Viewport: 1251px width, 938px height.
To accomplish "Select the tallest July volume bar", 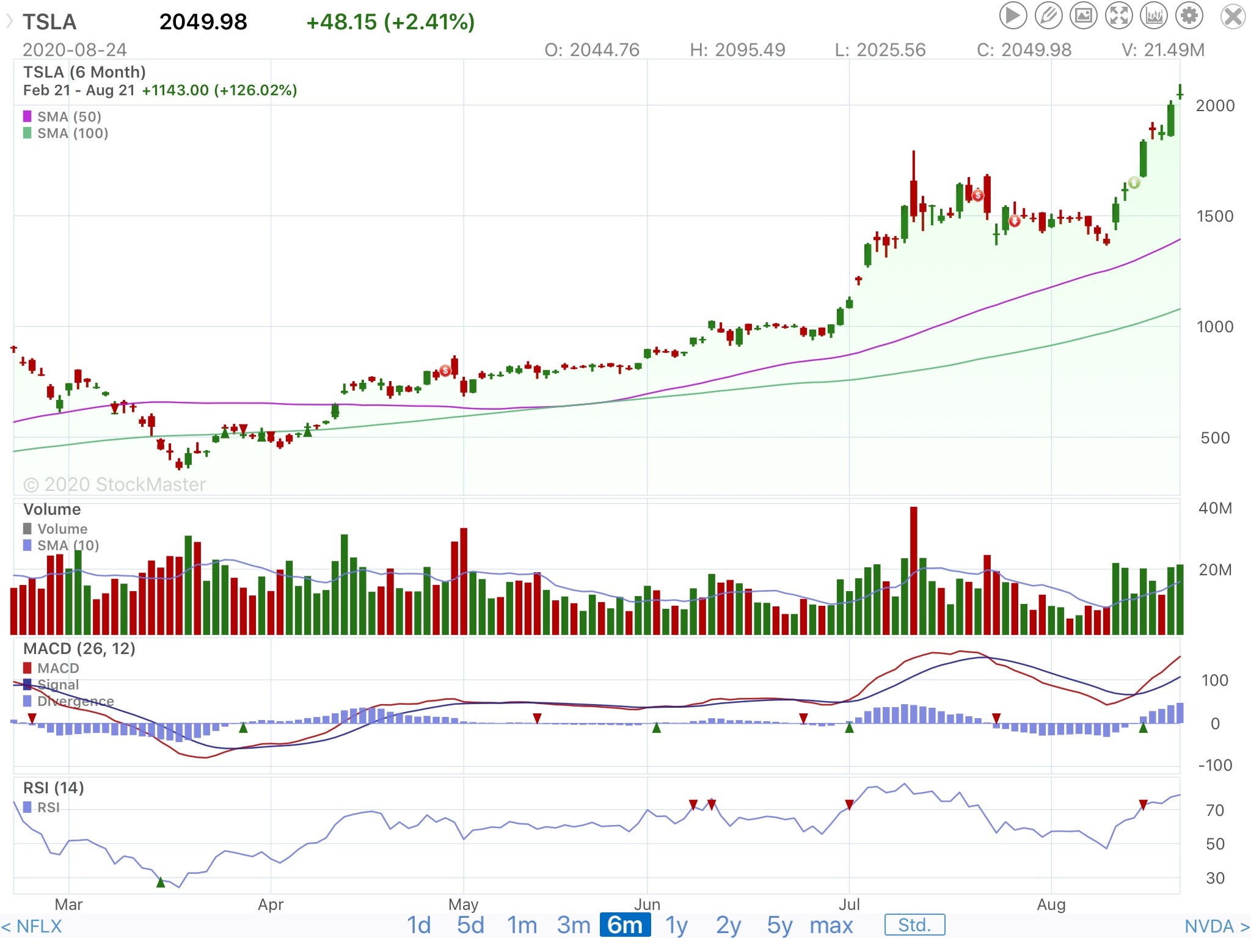I will coord(914,570).
